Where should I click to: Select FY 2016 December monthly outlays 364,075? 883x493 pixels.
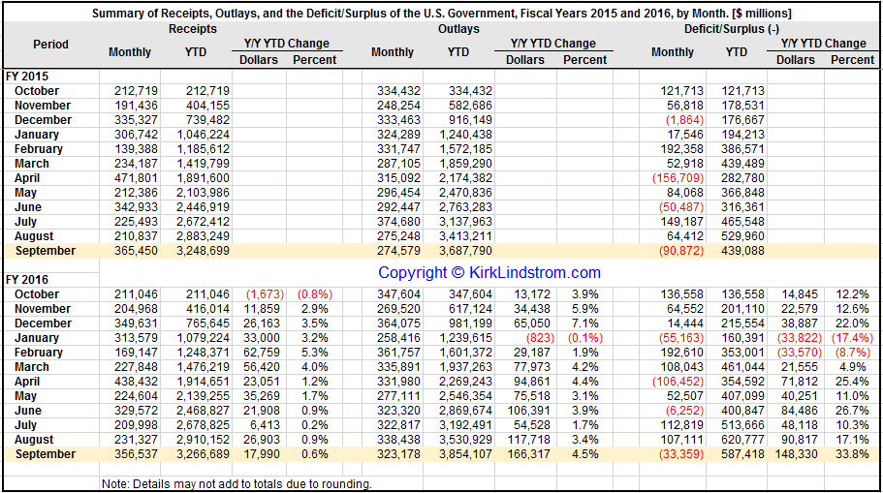click(x=398, y=324)
